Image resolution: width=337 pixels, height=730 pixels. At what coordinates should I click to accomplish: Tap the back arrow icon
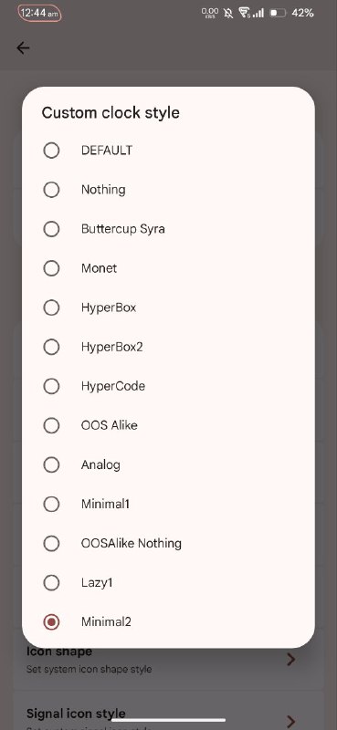23,48
